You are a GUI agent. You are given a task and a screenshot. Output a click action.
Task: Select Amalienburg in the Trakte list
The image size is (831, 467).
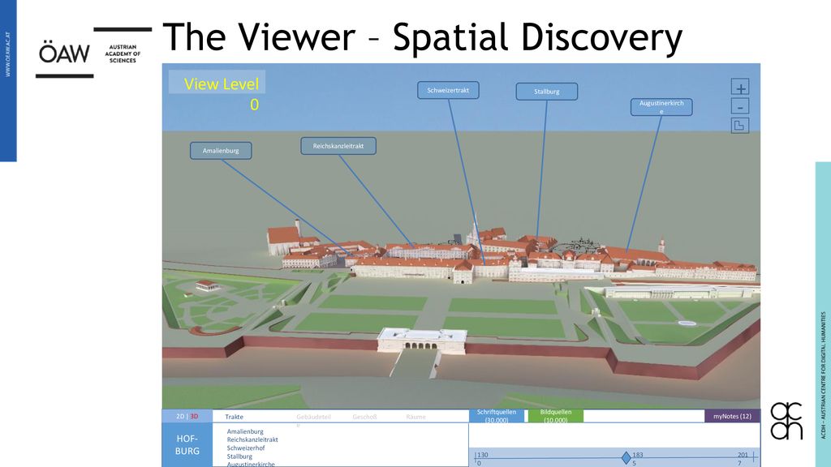(x=245, y=431)
